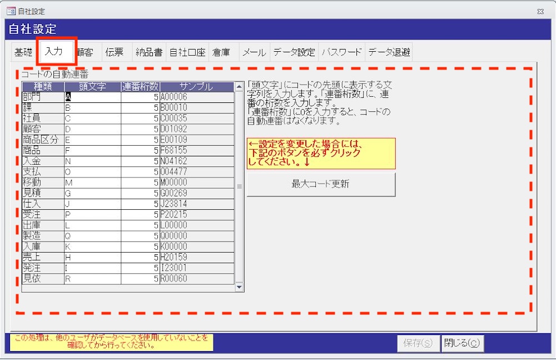Edit the 連番桁数 value for 商品 row
Image resolution: width=556 pixels, height=360 pixels.
pos(140,151)
